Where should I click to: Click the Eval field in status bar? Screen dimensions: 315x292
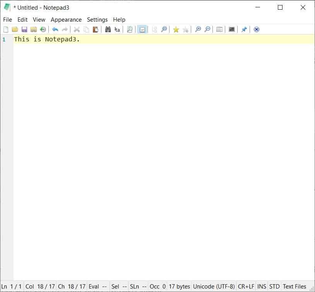tap(96, 286)
